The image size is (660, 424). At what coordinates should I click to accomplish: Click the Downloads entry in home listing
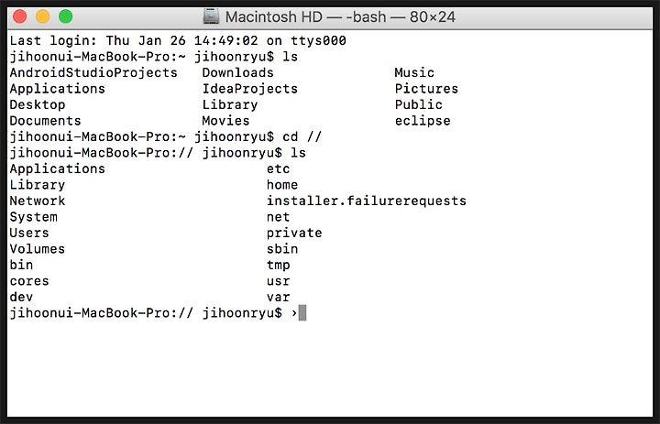(237, 72)
